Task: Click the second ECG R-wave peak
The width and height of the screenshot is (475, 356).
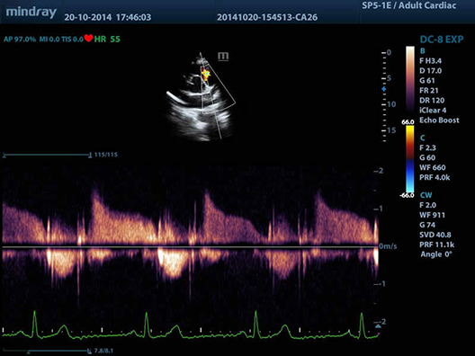Action: click(x=147, y=315)
